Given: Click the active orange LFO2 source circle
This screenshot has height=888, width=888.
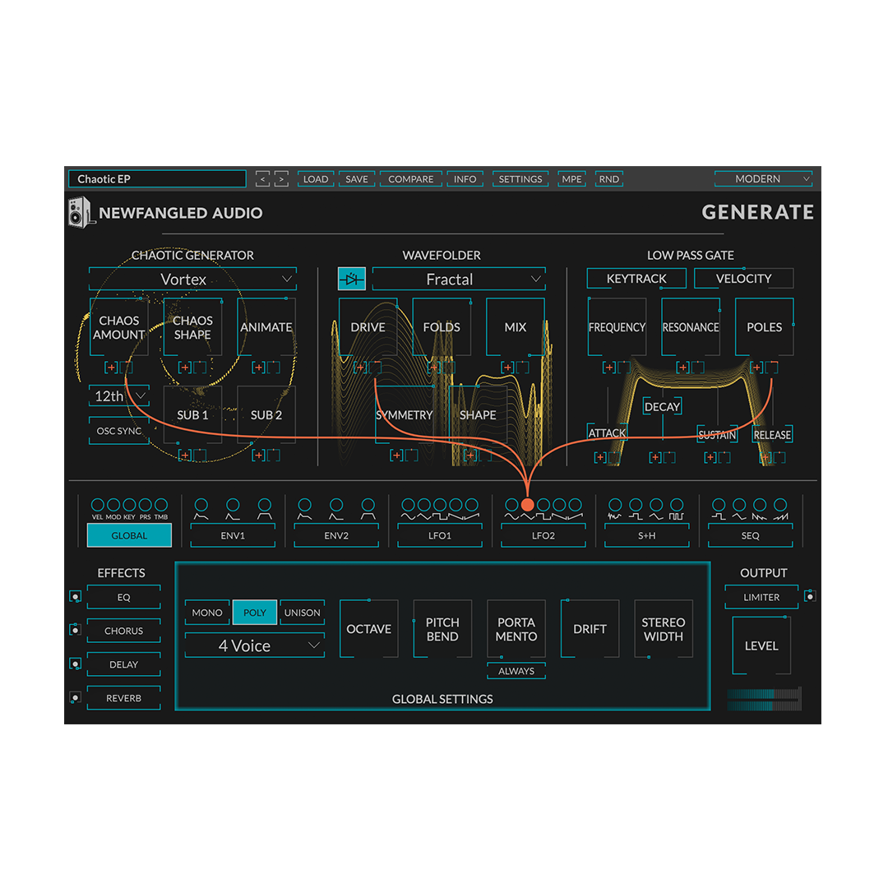Looking at the screenshot, I should 527,505.
